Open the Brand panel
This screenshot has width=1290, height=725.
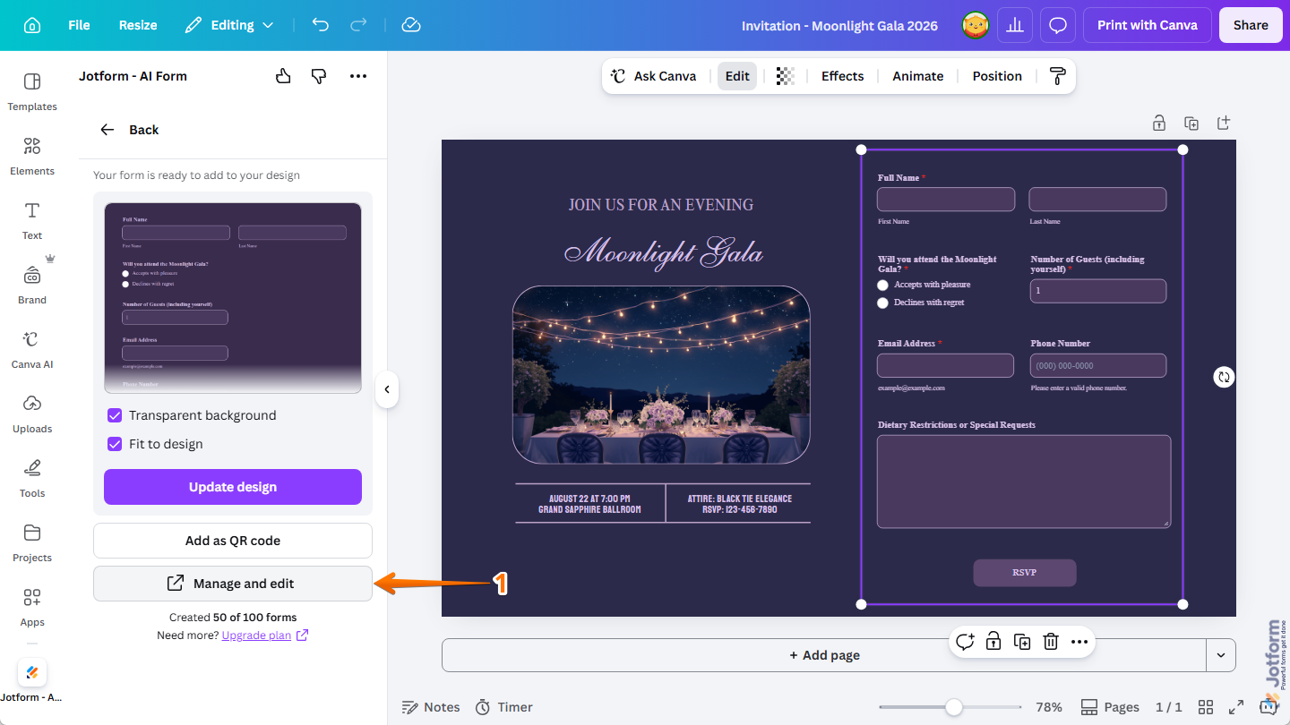[32, 286]
